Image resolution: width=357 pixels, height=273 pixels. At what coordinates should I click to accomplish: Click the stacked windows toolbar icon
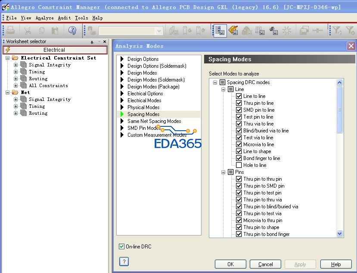(x=304, y=30)
